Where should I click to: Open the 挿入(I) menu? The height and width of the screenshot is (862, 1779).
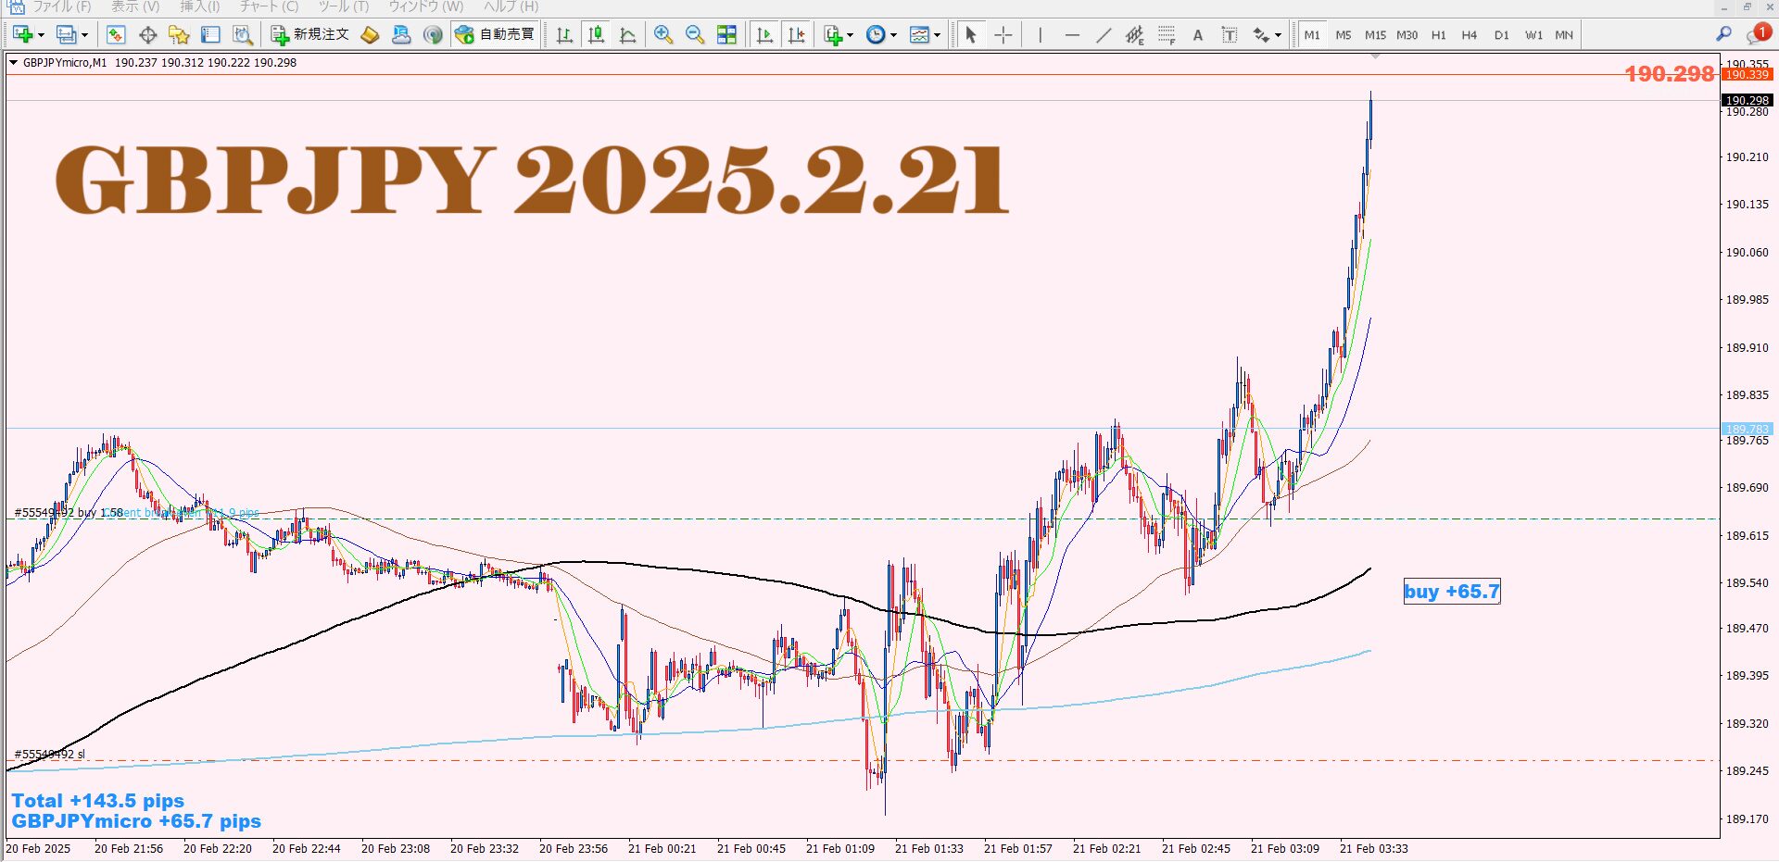[200, 6]
